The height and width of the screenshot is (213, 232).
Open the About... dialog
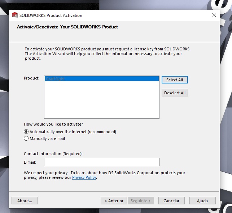tap(25, 201)
